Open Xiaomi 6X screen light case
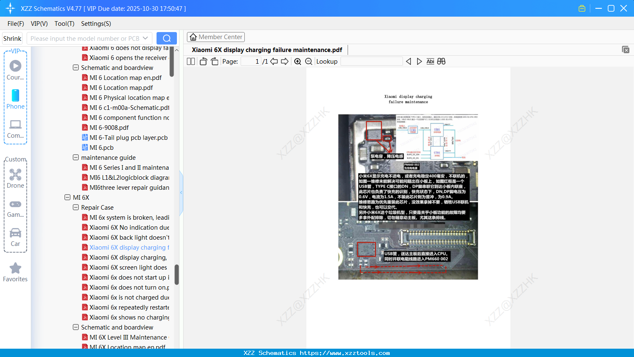Screen dimensions: 634x357 coord(125,268)
